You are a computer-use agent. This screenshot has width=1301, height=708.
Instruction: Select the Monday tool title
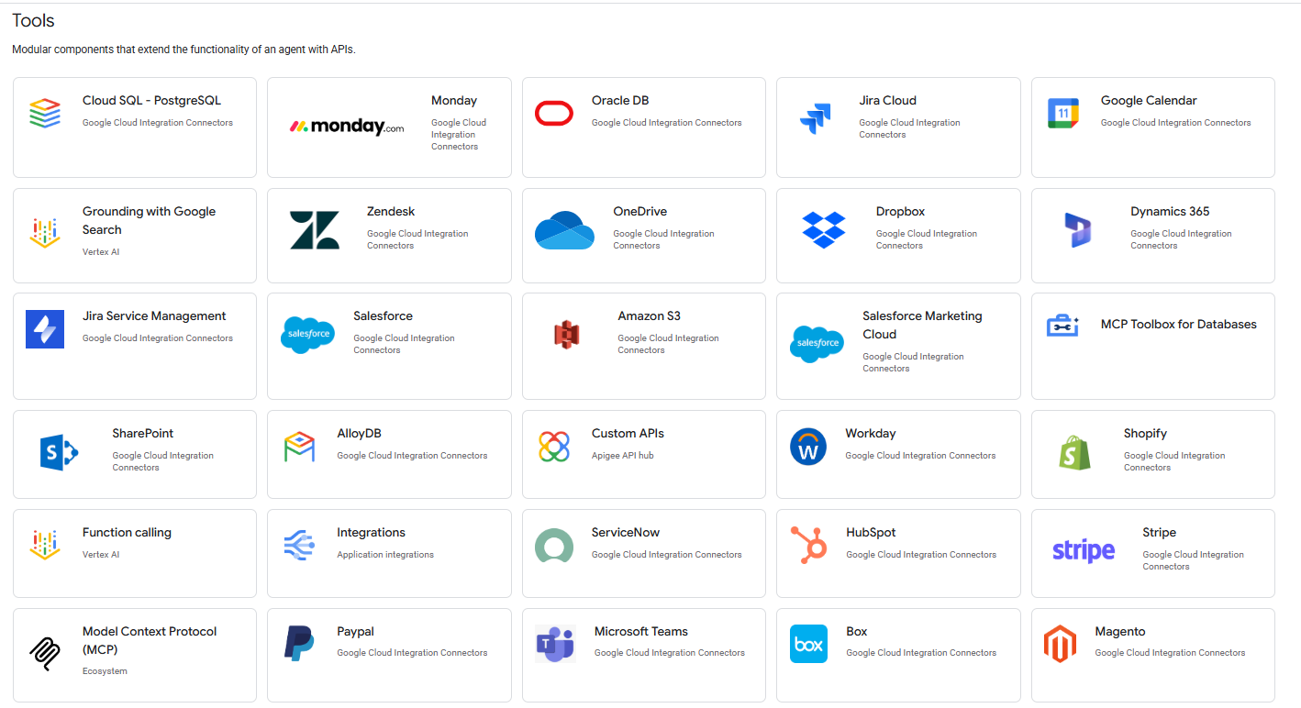(454, 101)
